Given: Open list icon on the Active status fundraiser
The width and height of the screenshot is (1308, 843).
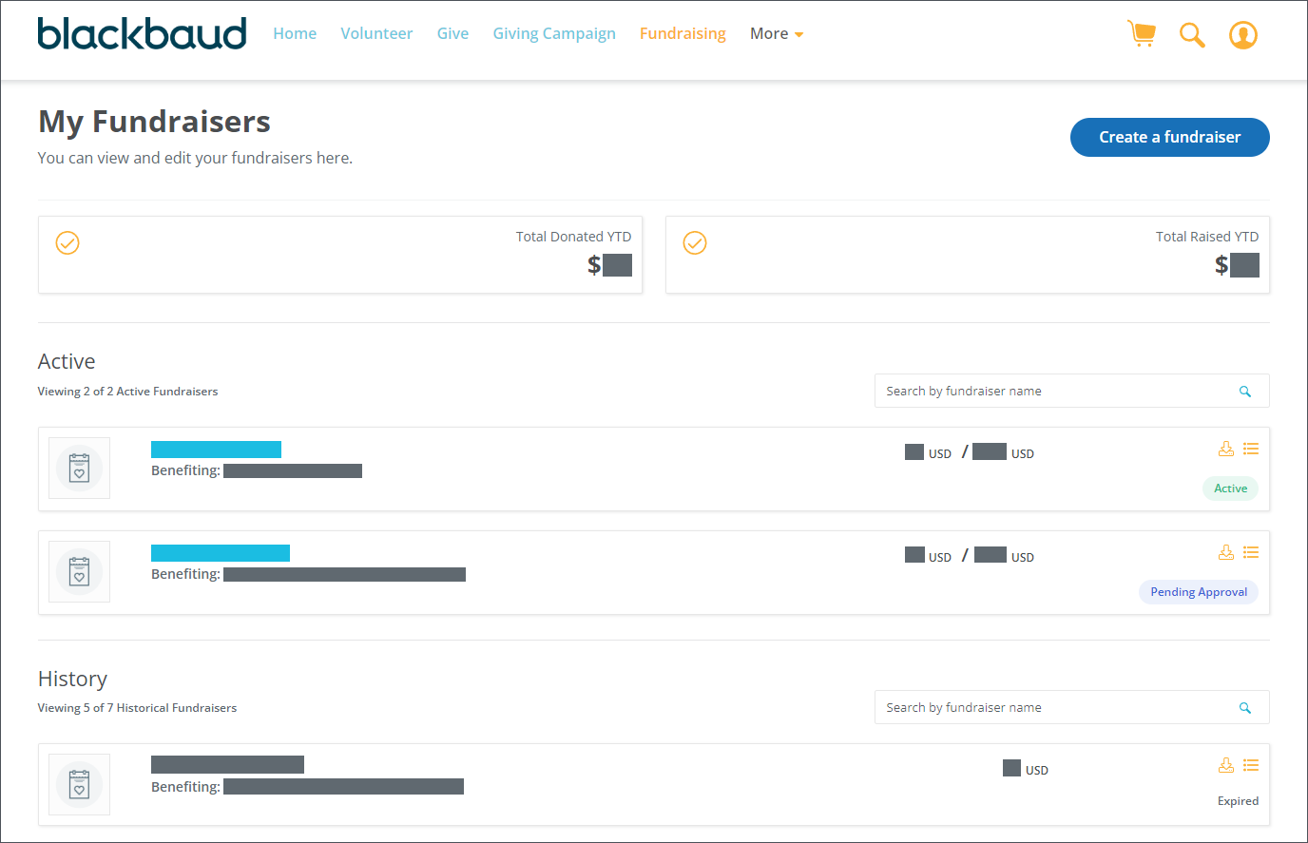Looking at the screenshot, I should click(1251, 449).
